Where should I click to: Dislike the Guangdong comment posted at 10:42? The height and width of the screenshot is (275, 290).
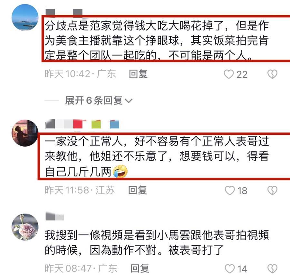coord(272,74)
